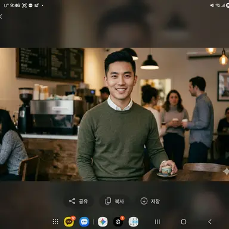Tap the mute icon in status bar
The height and width of the screenshot is (229, 229).
pyautogui.click(x=212, y=5)
